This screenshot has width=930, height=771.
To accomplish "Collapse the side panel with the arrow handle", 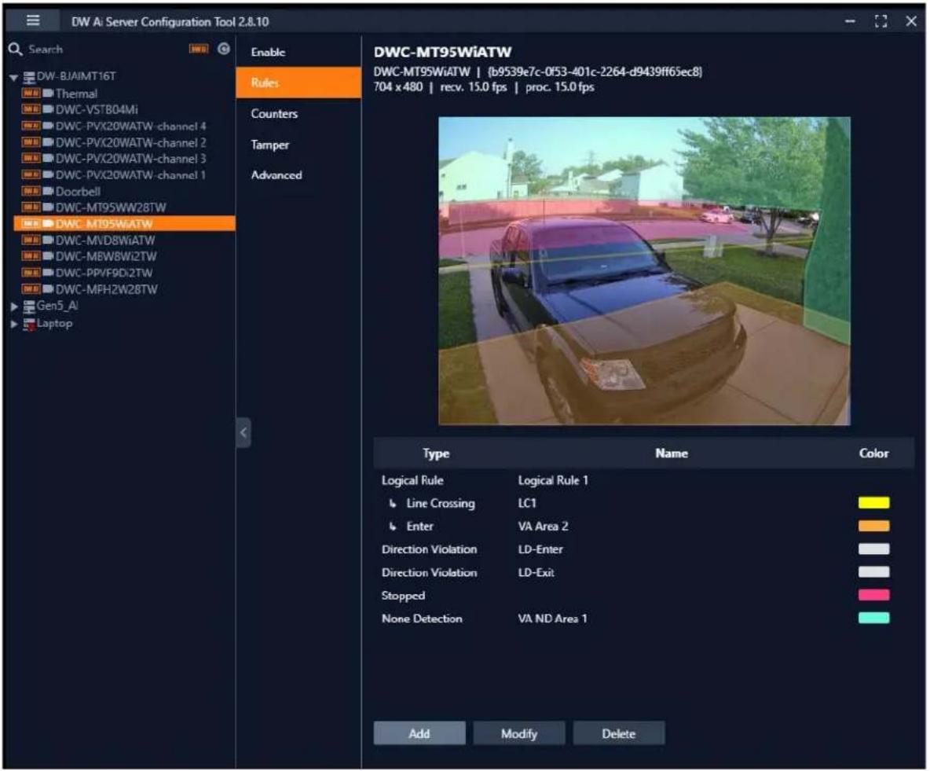I will (243, 433).
